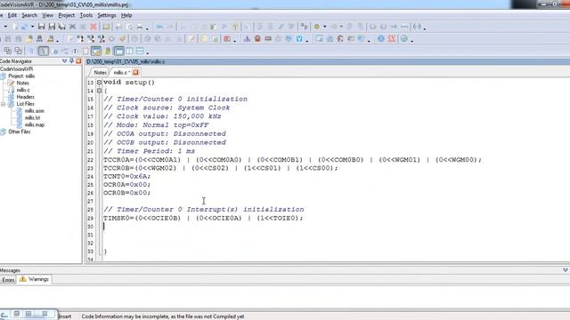Close the millis.c editor tab
This screenshot has width=570, height=320.
point(135,73)
